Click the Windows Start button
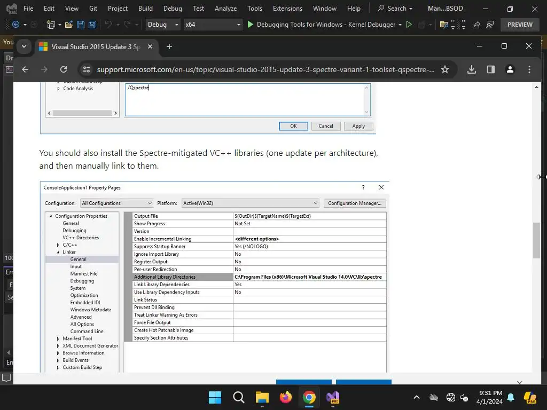 click(x=215, y=397)
